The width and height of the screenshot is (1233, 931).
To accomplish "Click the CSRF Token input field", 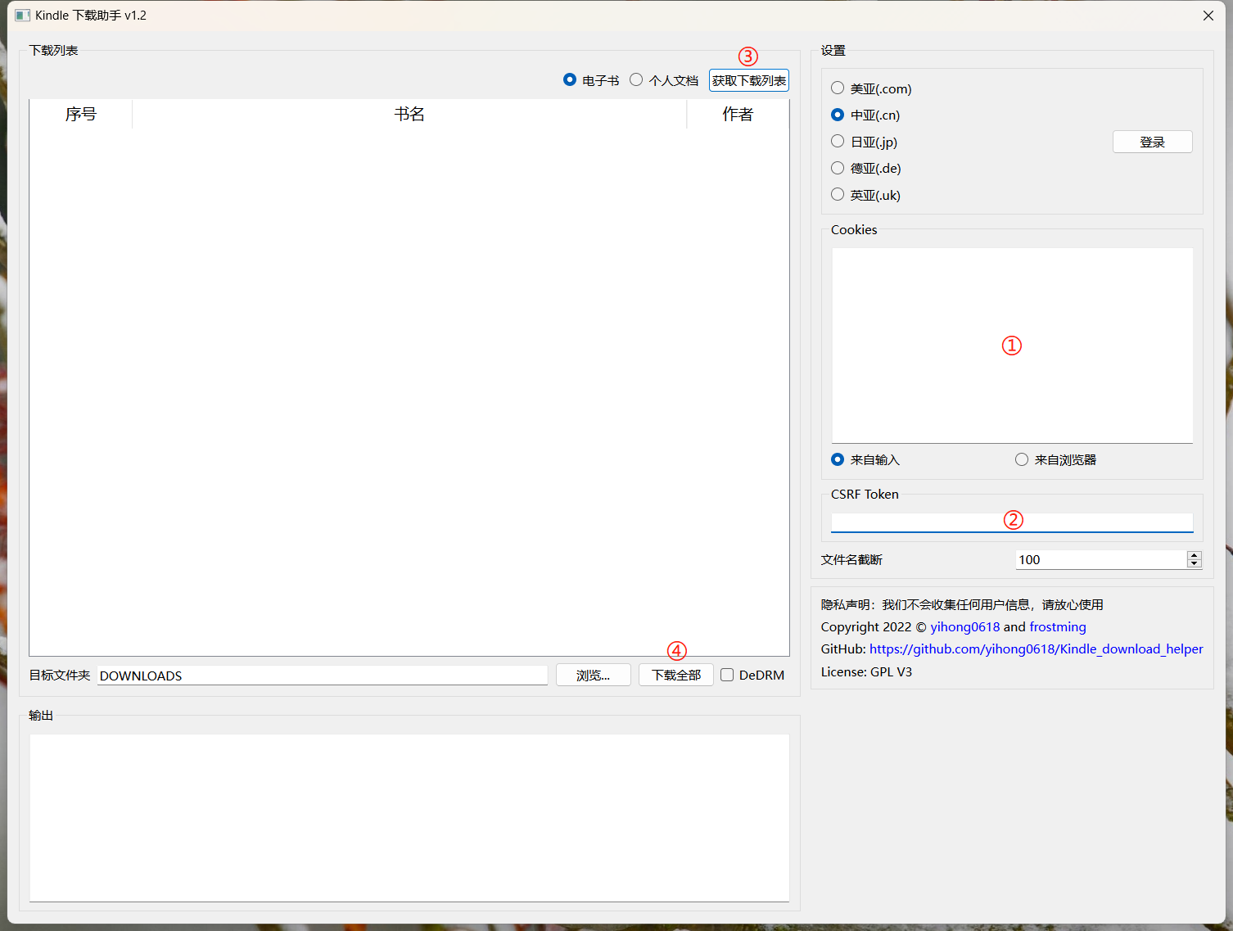I will pyautogui.click(x=1012, y=522).
